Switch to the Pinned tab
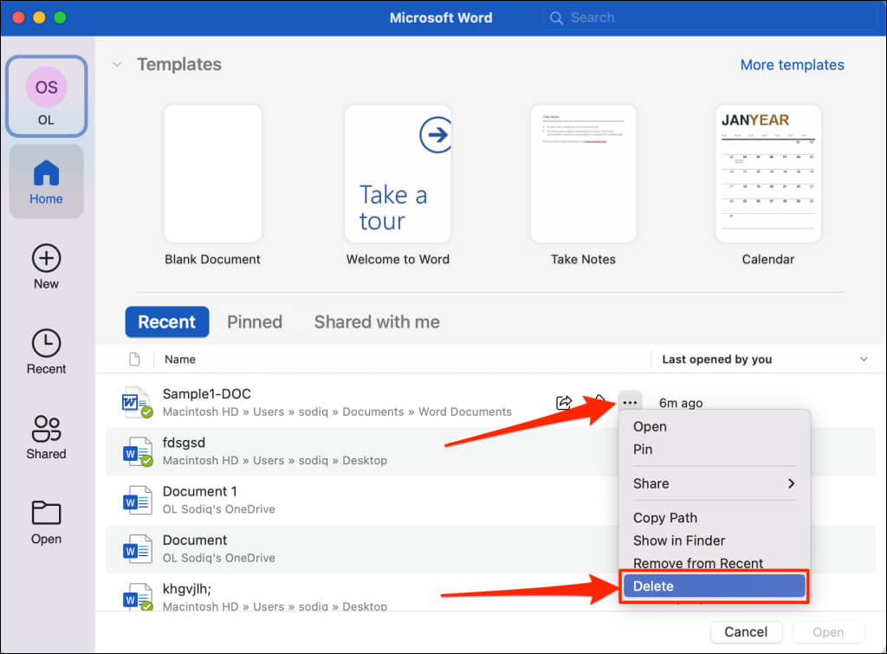The image size is (887, 654). pyautogui.click(x=255, y=322)
